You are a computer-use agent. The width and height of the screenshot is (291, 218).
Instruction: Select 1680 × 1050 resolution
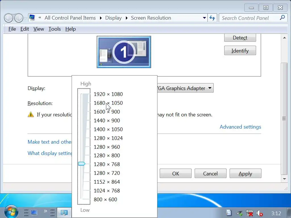108,103
